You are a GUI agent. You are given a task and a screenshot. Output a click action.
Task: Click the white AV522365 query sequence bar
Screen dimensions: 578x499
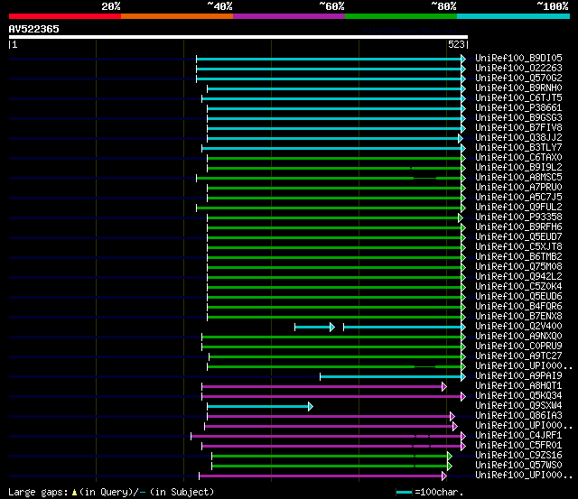point(238,37)
